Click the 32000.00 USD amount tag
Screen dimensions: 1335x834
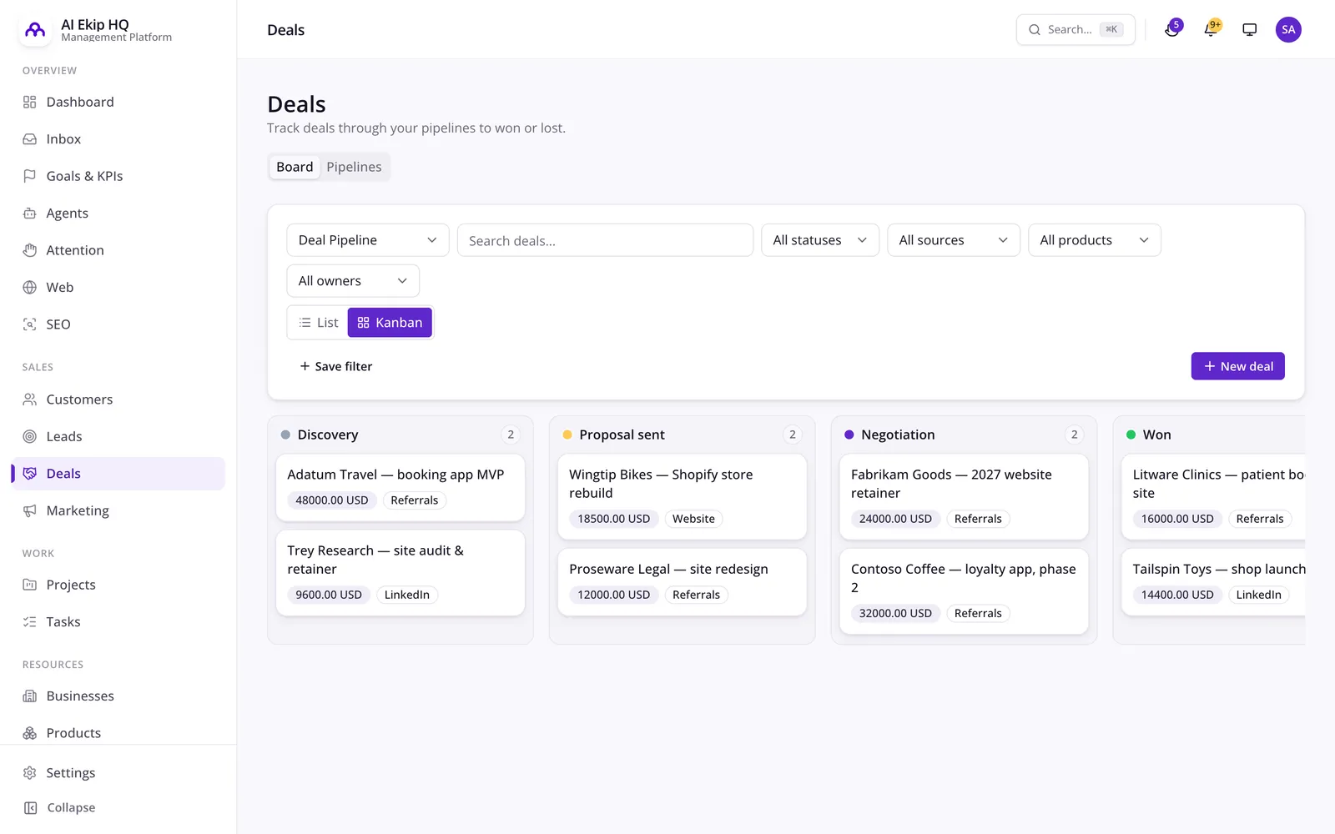895,613
